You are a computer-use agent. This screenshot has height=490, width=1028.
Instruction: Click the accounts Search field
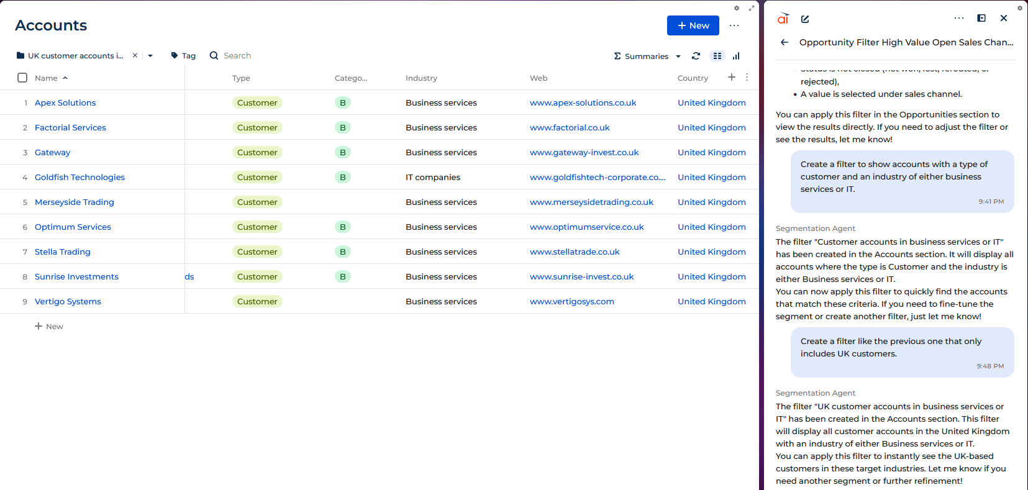tap(237, 56)
